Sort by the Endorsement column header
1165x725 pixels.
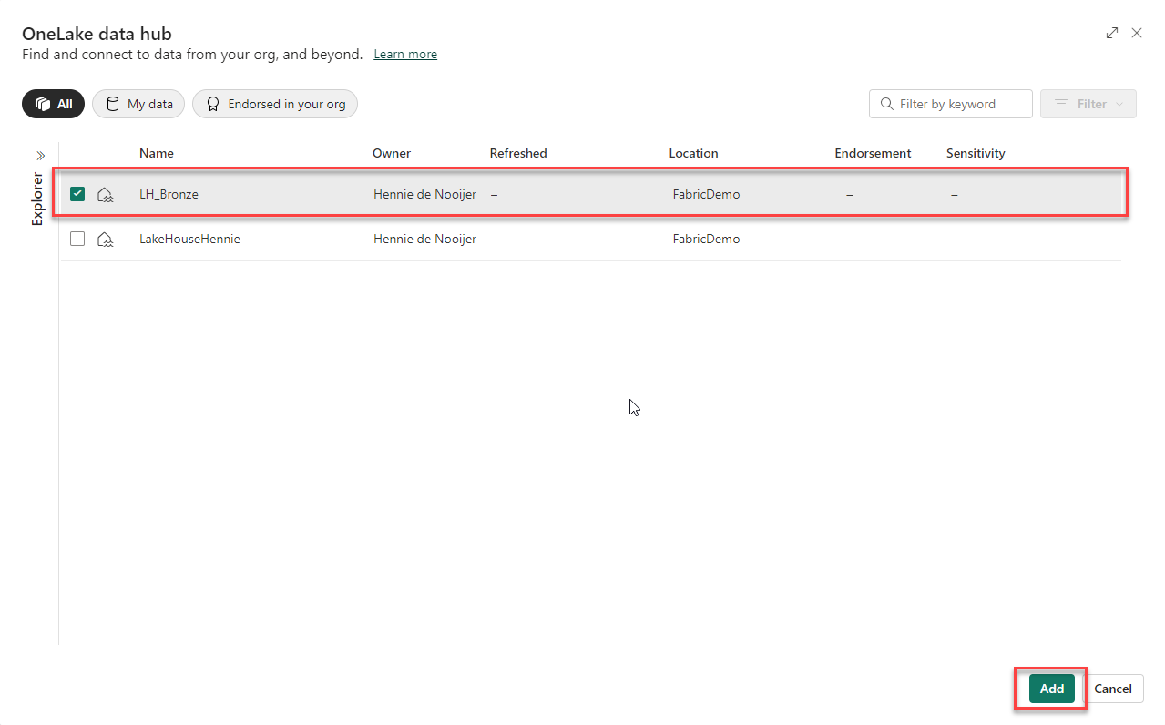[873, 153]
